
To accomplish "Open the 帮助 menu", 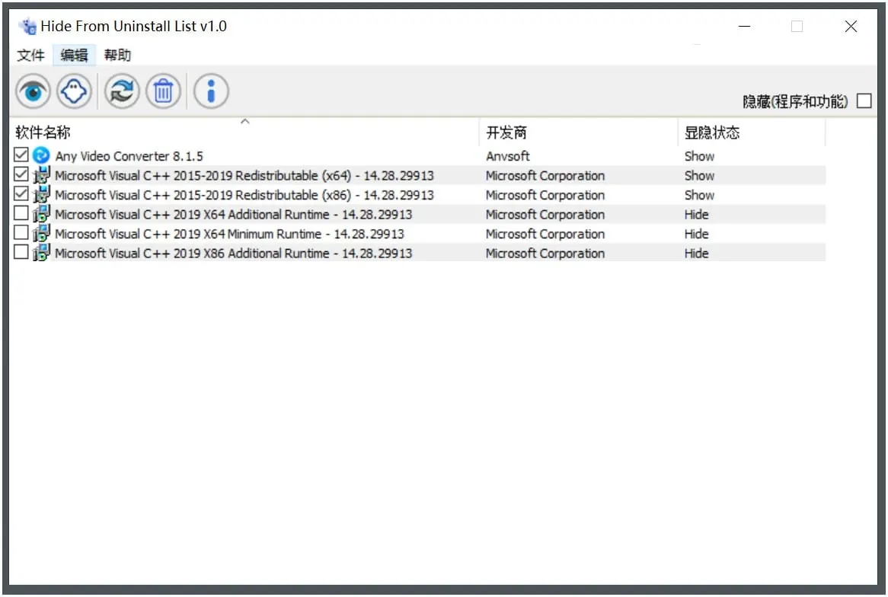I will click(x=117, y=55).
